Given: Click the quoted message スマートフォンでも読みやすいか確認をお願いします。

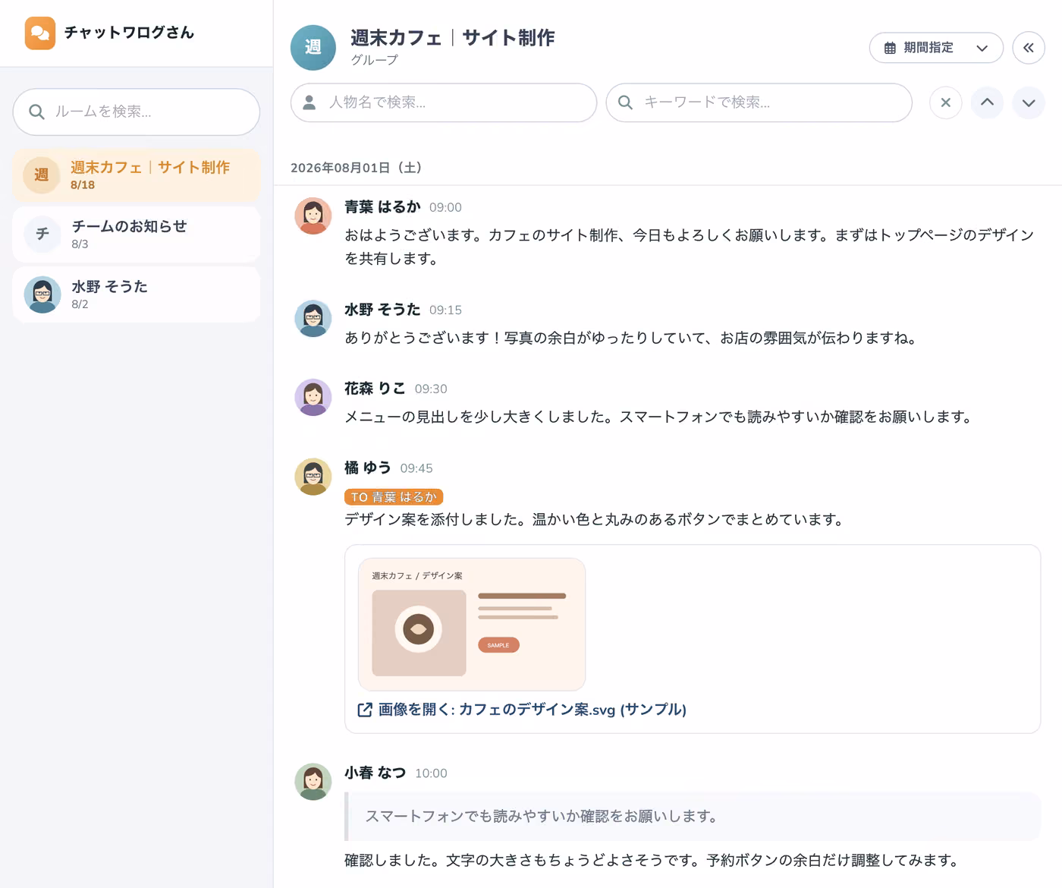Looking at the screenshot, I should [x=693, y=817].
